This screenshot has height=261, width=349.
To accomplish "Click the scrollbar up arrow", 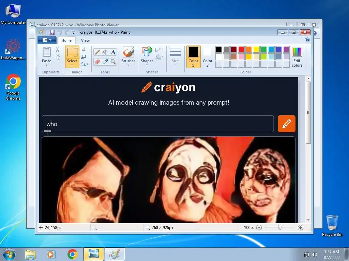I will [x=308, y=79].
